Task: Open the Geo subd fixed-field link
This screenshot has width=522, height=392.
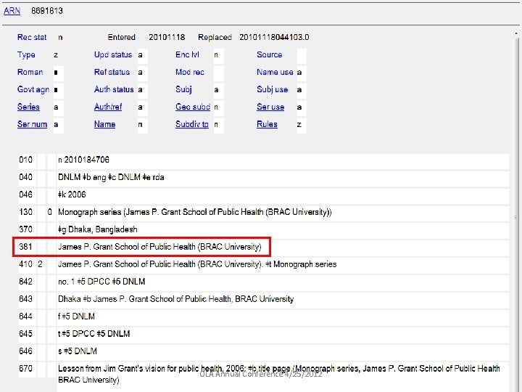Action: tap(193, 107)
